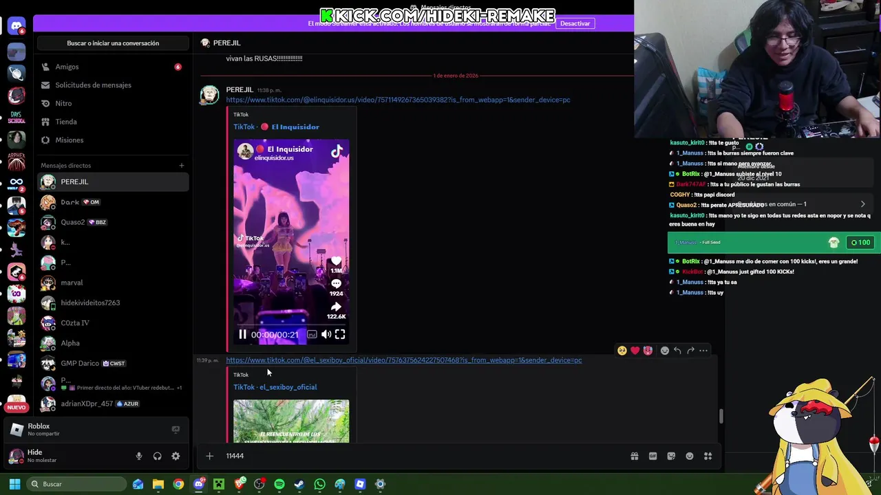Open the GMP Darico conversation

pyautogui.click(x=113, y=363)
